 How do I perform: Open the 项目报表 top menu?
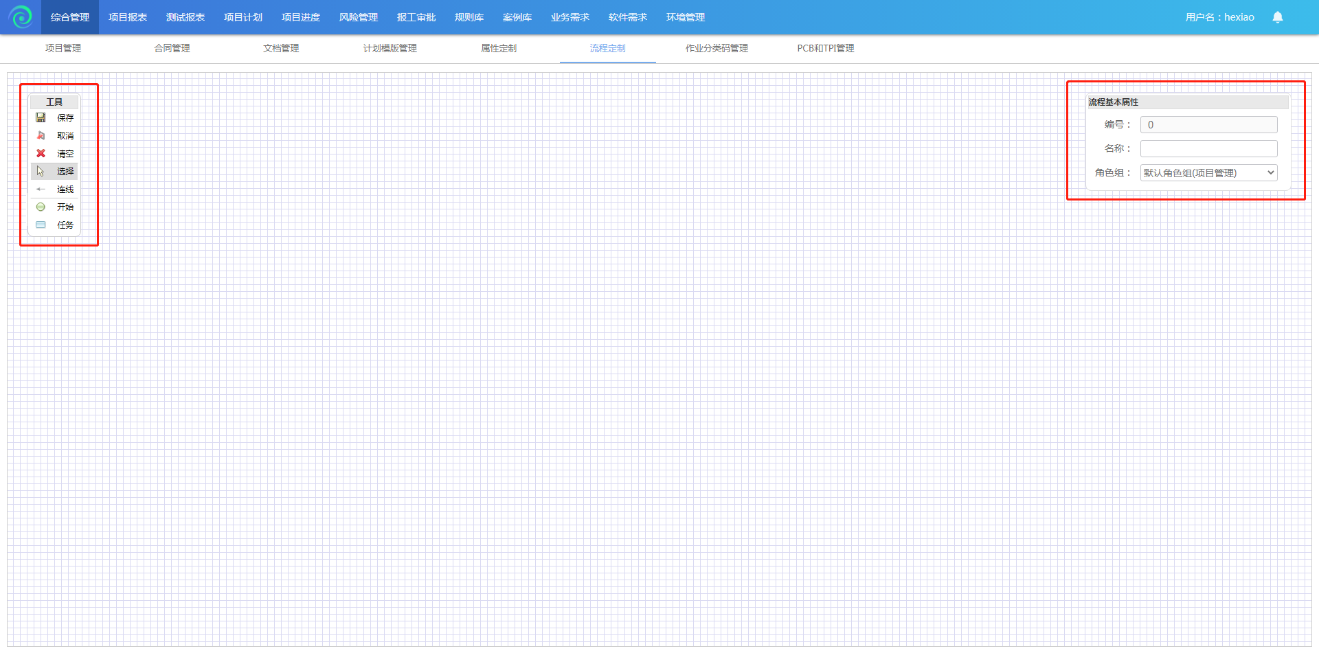128,17
